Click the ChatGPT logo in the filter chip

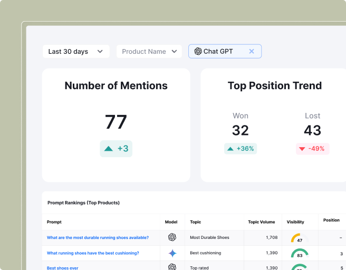198,51
